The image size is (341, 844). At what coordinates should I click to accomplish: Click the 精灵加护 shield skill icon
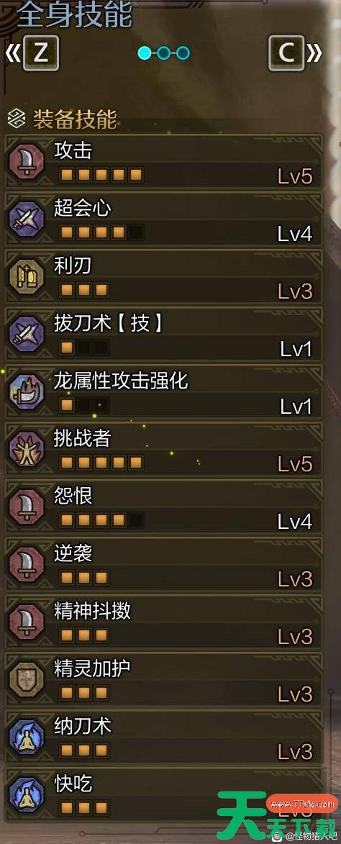[x=27, y=679]
